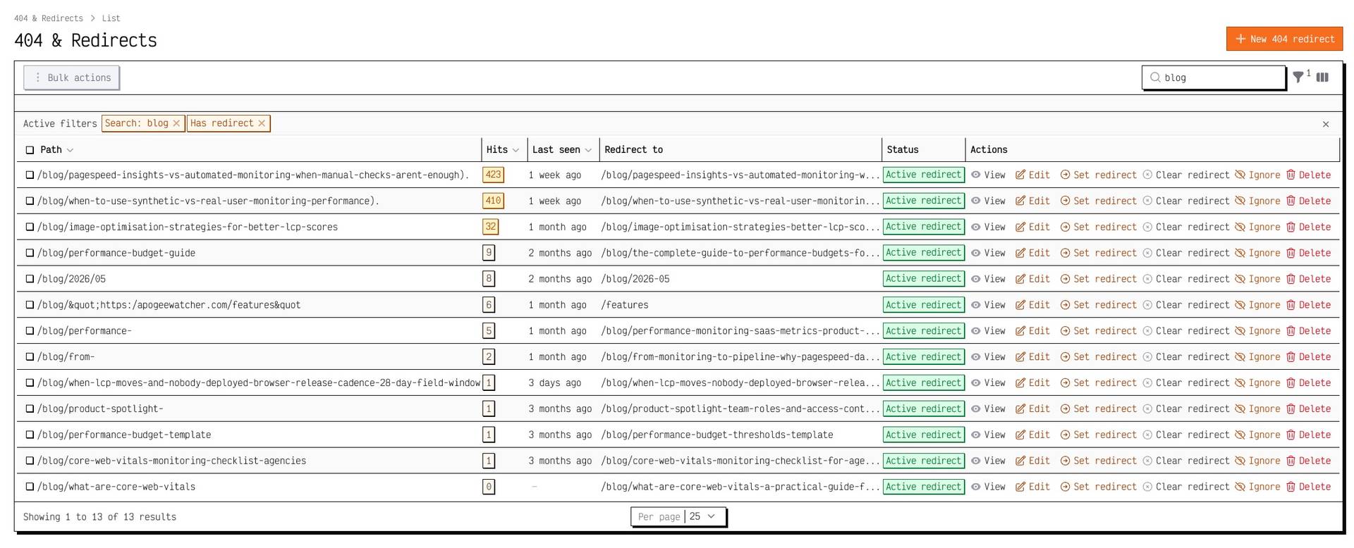Open the /blog/core-web-vitals-monitoring-checklist-agencies path
The image size is (1354, 548).
(171, 461)
